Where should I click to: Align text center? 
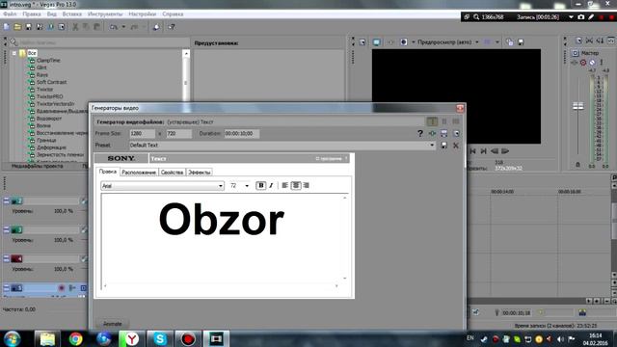coord(296,186)
